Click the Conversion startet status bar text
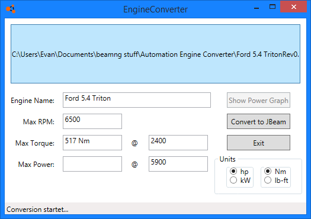311x219 pixels. point(37,210)
